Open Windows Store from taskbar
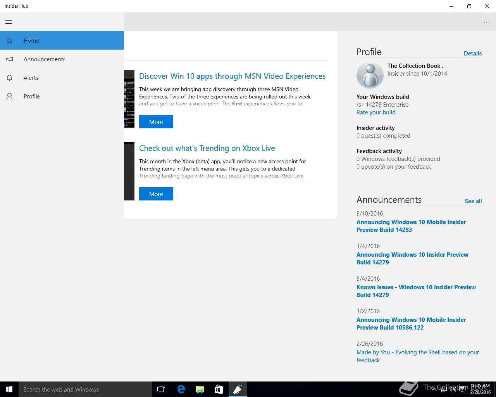The height and width of the screenshot is (397, 496). click(219, 389)
